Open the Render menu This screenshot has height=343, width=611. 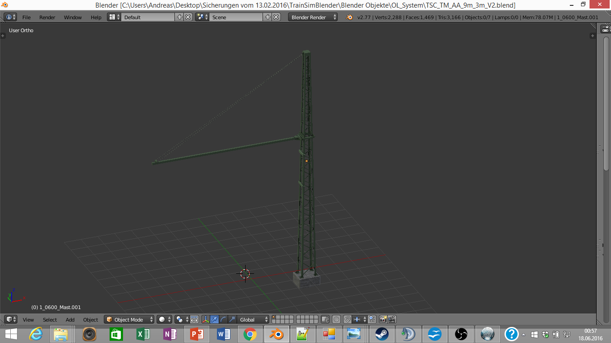(47, 17)
